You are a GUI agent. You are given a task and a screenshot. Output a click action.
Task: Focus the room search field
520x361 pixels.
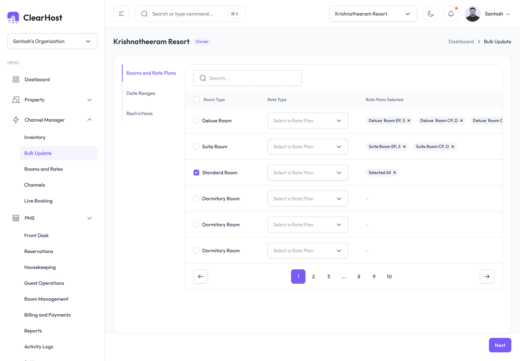click(248, 78)
